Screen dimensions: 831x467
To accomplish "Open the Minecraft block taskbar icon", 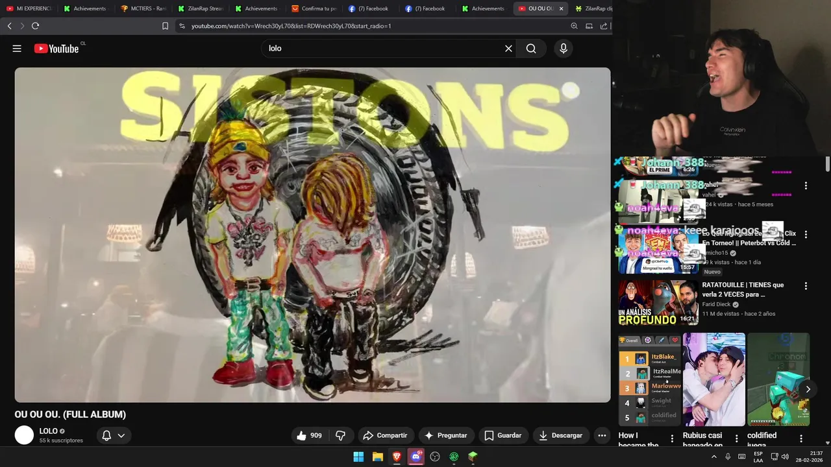I will coord(473,457).
